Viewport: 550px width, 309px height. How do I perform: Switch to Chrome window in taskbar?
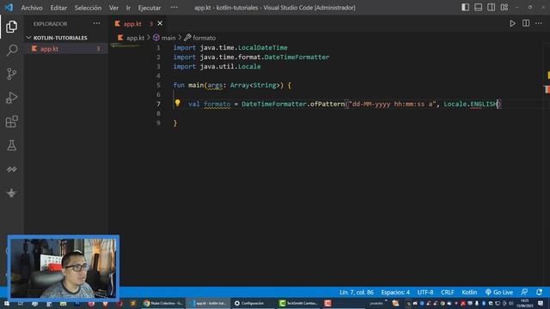pyautogui.click(x=162, y=303)
